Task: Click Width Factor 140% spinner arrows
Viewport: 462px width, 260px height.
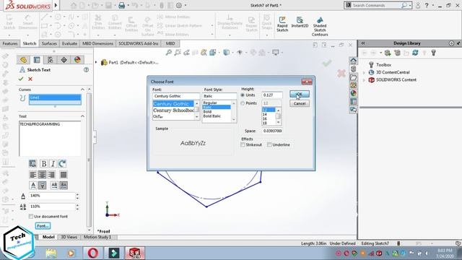Action: pyautogui.click(x=77, y=196)
